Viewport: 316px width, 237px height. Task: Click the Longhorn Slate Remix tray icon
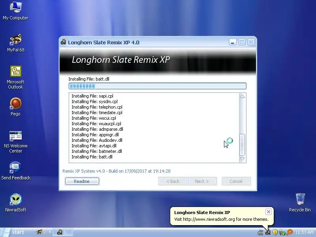pyautogui.click(x=268, y=232)
